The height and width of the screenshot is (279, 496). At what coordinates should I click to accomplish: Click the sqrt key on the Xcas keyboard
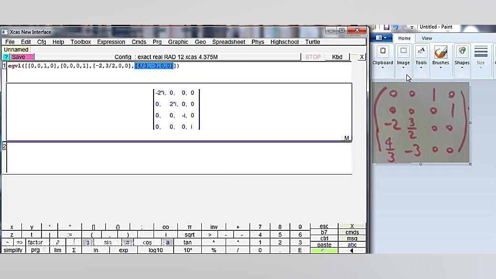tap(189, 235)
